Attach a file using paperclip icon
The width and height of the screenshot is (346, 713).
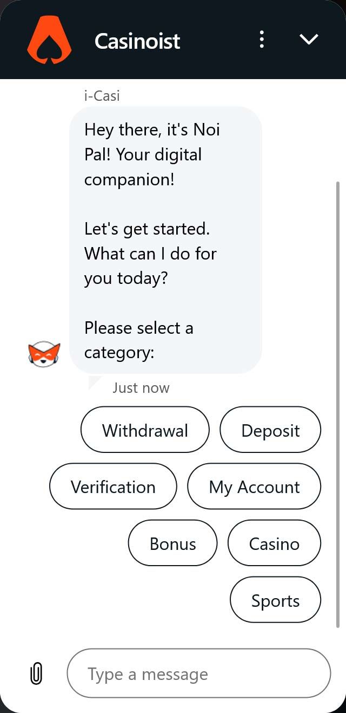[36, 673]
